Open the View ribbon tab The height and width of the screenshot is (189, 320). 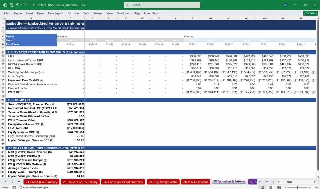(x=109, y=13)
